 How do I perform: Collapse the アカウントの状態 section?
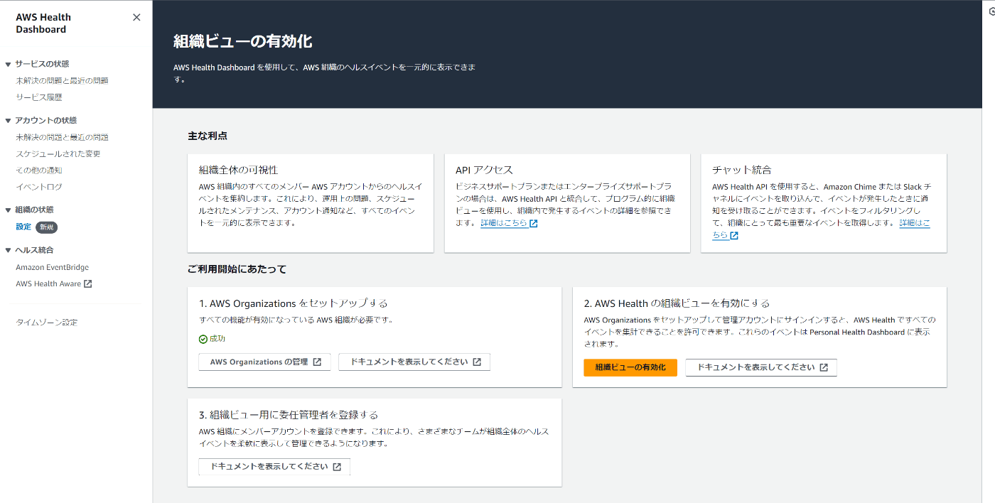coord(9,121)
